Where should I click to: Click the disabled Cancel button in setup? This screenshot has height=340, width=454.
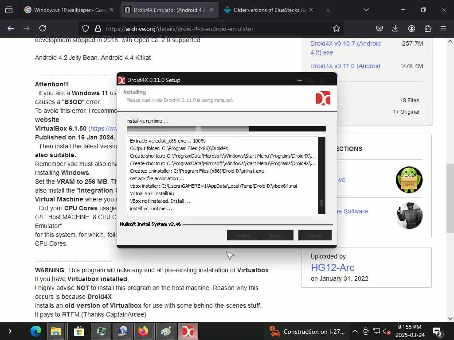[315, 236]
